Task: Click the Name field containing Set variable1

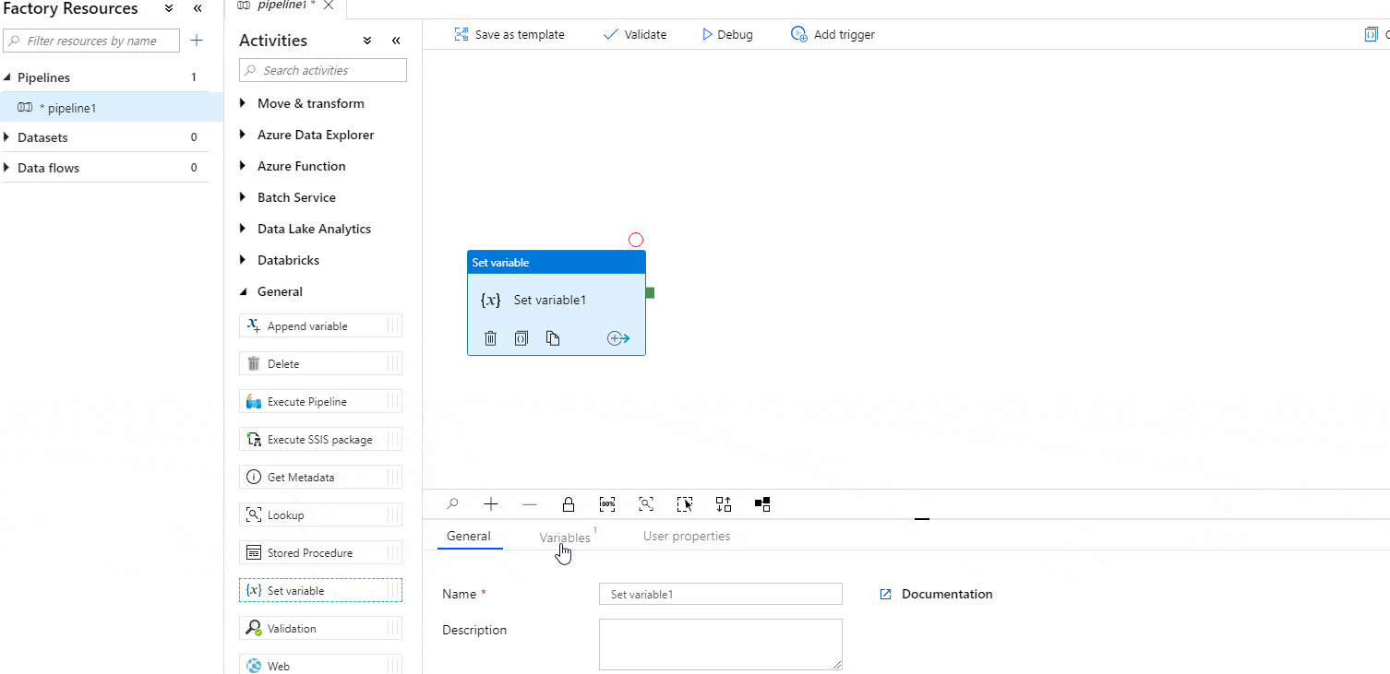Action: (x=721, y=594)
